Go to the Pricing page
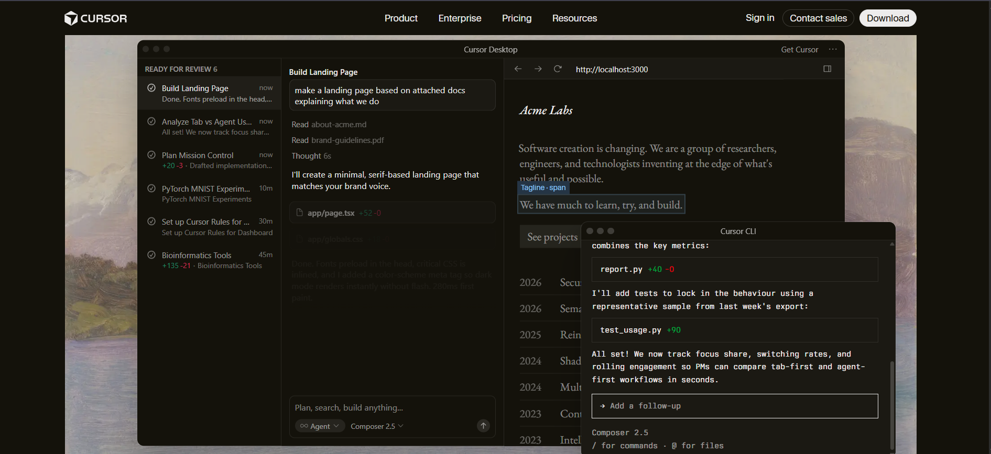Image resolution: width=991 pixels, height=454 pixels. pyautogui.click(x=517, y=18)
